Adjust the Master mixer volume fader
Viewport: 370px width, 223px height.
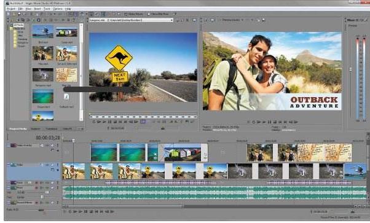(351, 69)
